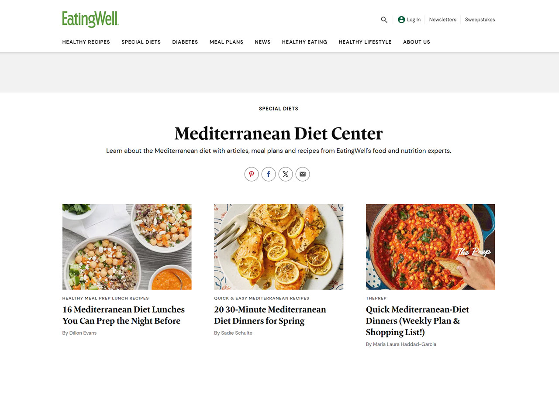Click the EatingWell logo

click(x=90, y=19)
